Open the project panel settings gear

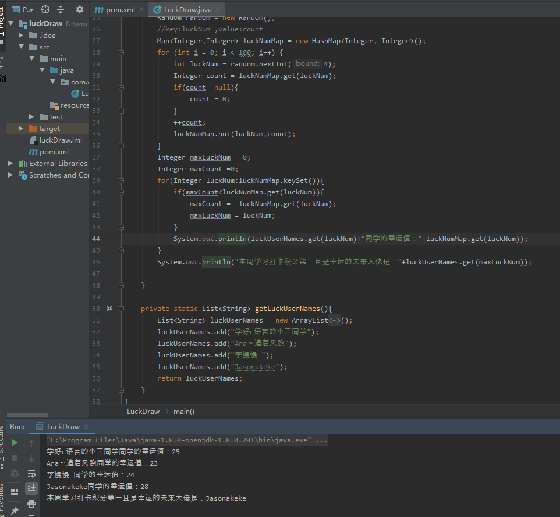[x=80, y=9]
